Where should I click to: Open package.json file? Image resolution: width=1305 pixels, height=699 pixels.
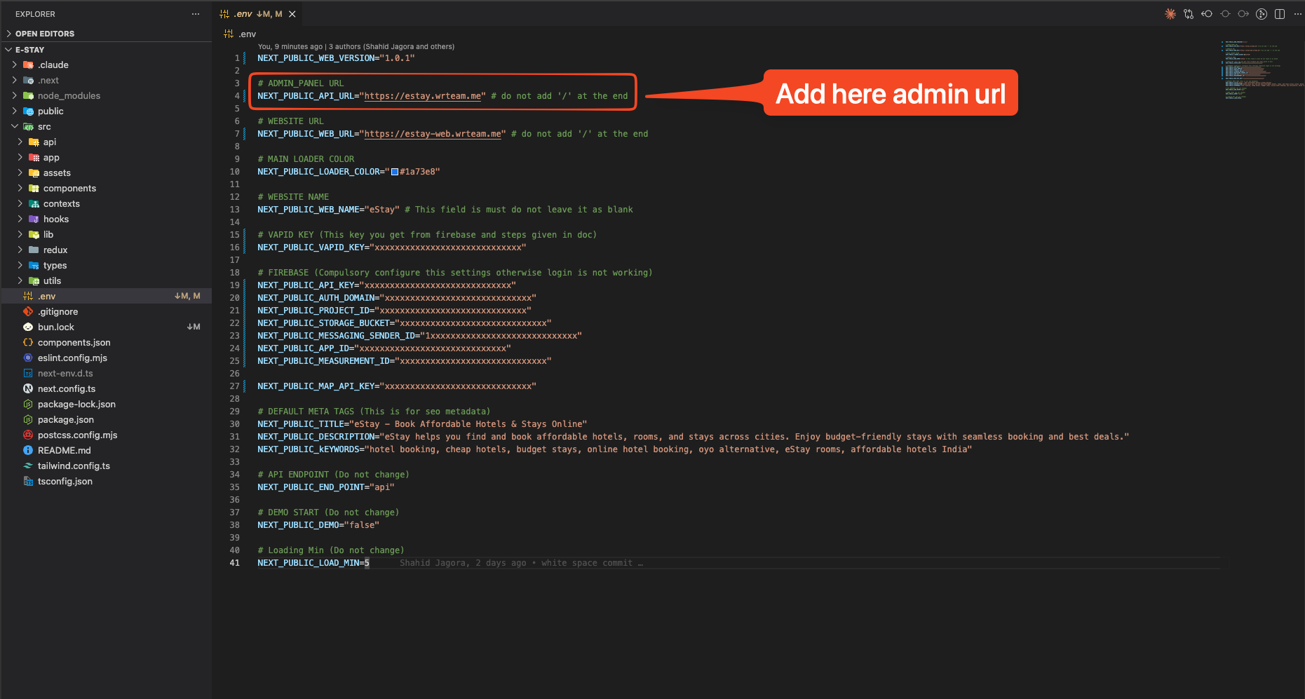[x=65, y=419]
